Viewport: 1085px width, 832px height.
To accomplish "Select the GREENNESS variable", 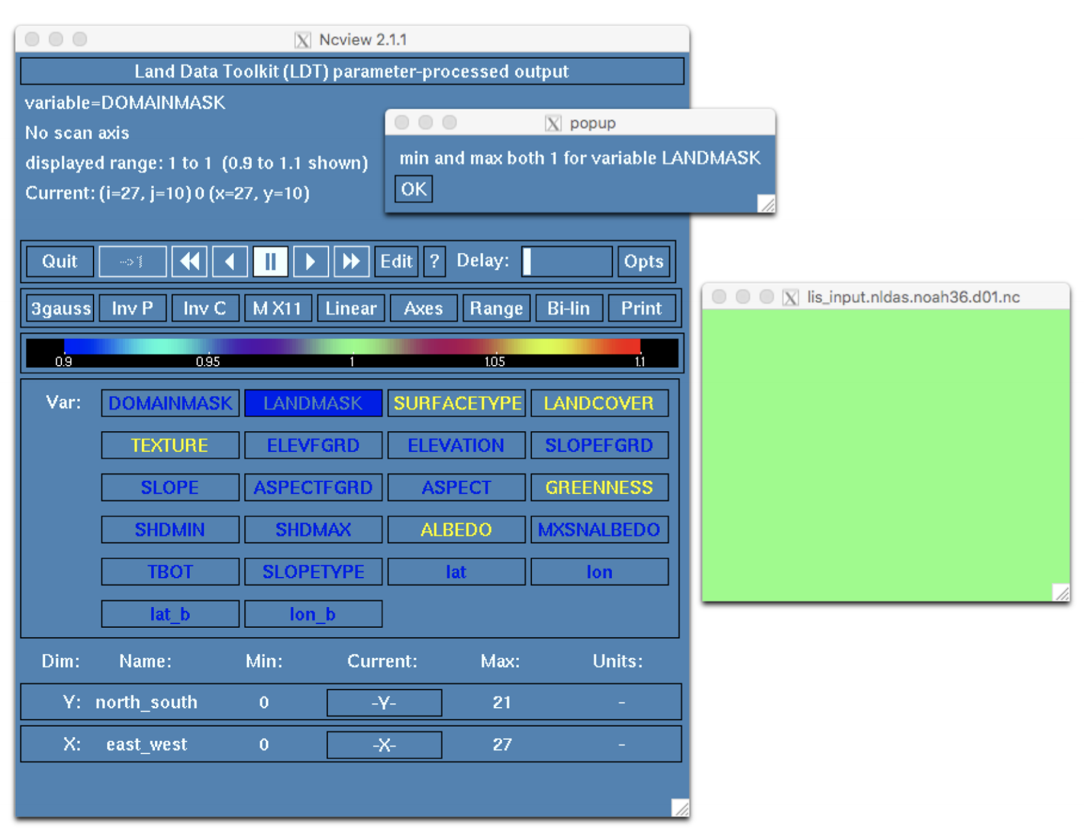I will coord(599,487).
